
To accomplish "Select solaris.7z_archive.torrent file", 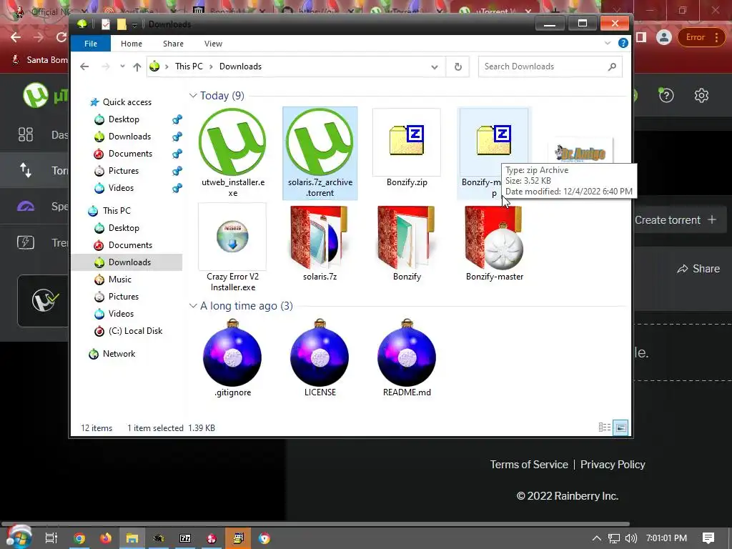I will (320, 153).
